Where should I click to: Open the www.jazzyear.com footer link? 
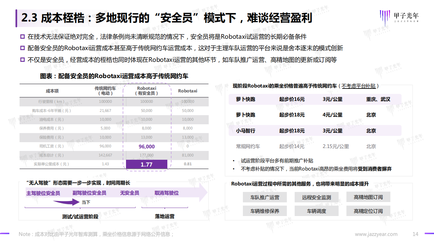[x=376, y=234]
